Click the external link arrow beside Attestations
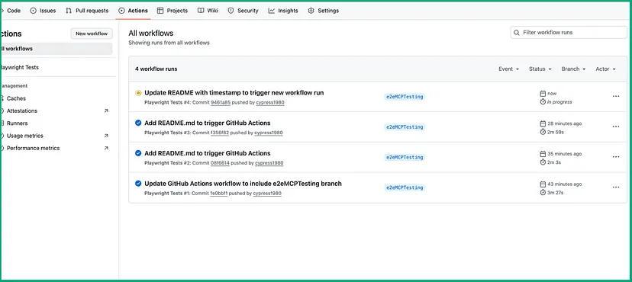The image size is (632, 282). pyautogui.click(x=106, y=111)
